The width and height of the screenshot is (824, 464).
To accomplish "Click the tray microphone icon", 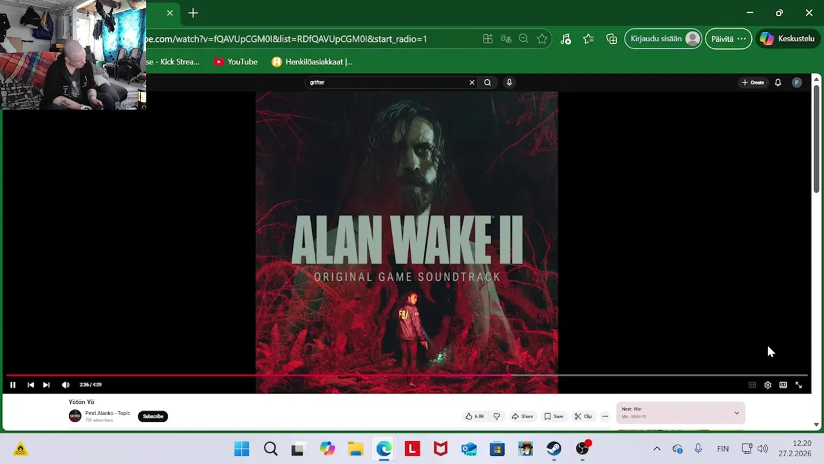I will 698,449.
